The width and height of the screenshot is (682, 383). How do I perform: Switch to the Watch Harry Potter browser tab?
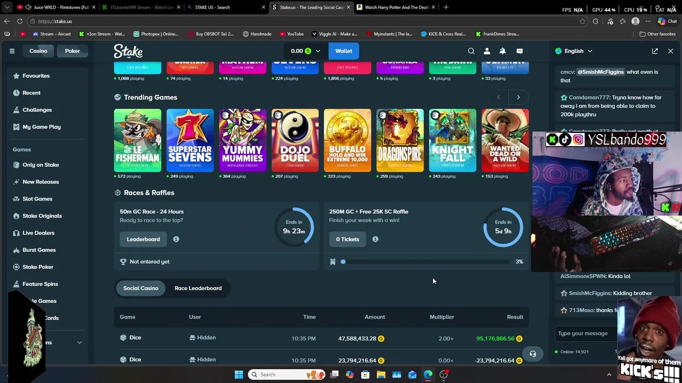click(395, 7)
